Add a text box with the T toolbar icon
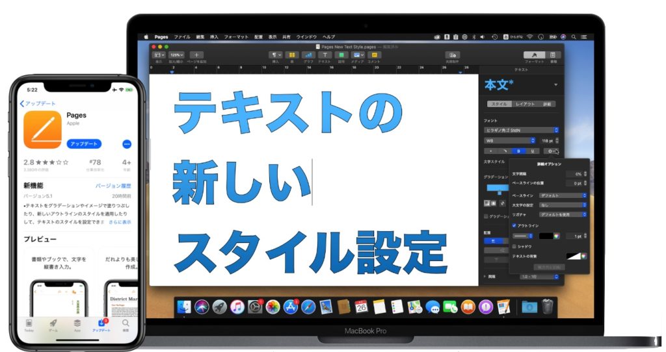The width and height of the screenshot is (666, 352). [325, 55]
